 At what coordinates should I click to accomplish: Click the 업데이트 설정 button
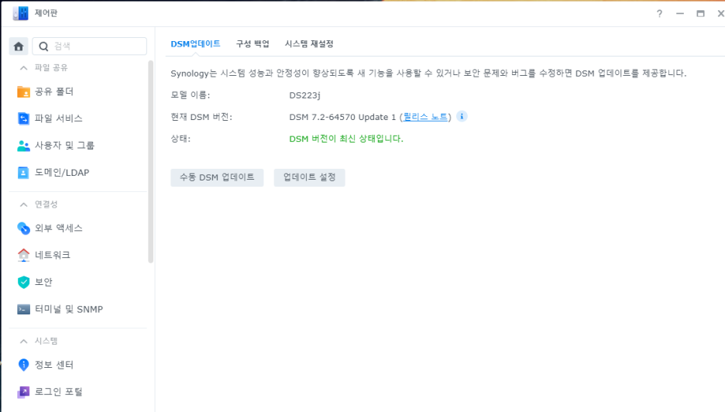309,177
